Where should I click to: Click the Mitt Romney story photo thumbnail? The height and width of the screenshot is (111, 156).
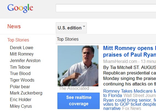click(78, 66)
